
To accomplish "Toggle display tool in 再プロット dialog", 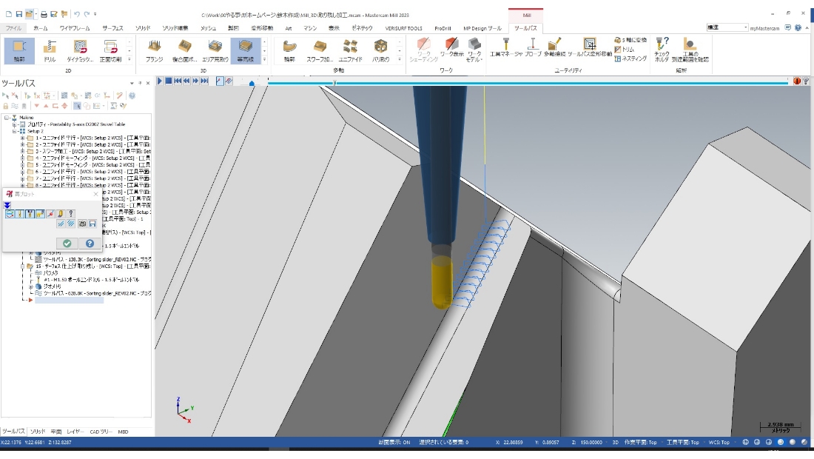I will pyautogui.click(x=20, y=214).
